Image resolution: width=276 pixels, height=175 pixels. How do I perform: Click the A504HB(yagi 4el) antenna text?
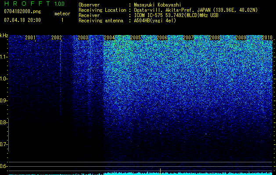pyautogui.click(x=155, y=21)
